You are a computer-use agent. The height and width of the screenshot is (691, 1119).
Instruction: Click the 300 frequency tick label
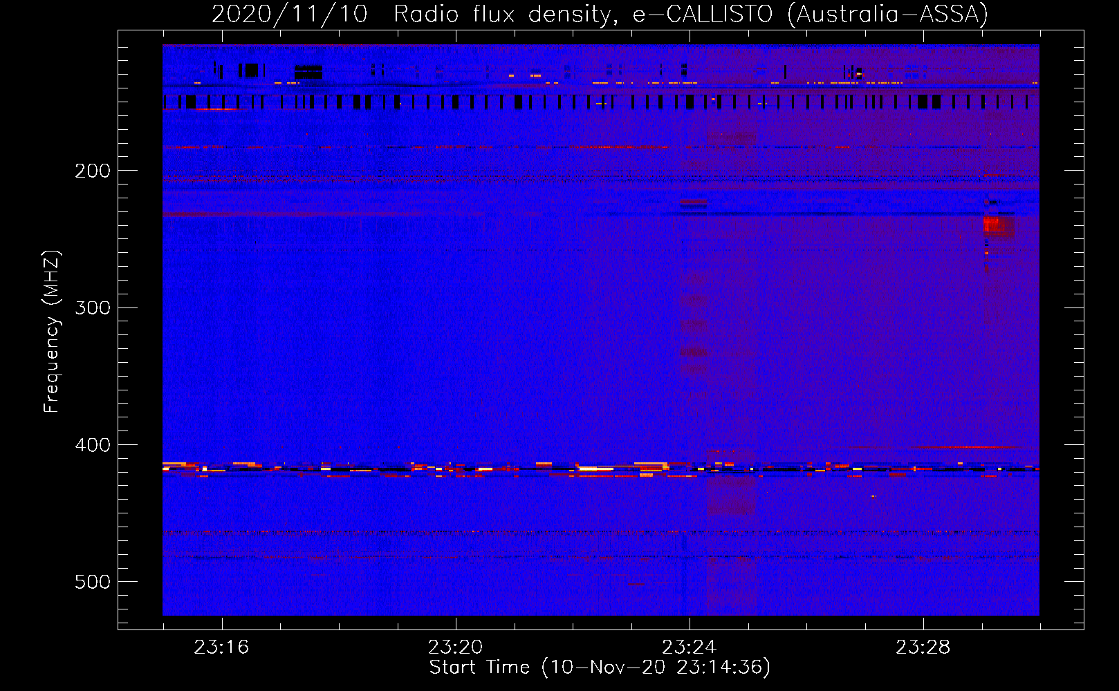pyautogui.click(x=93, y=307)
